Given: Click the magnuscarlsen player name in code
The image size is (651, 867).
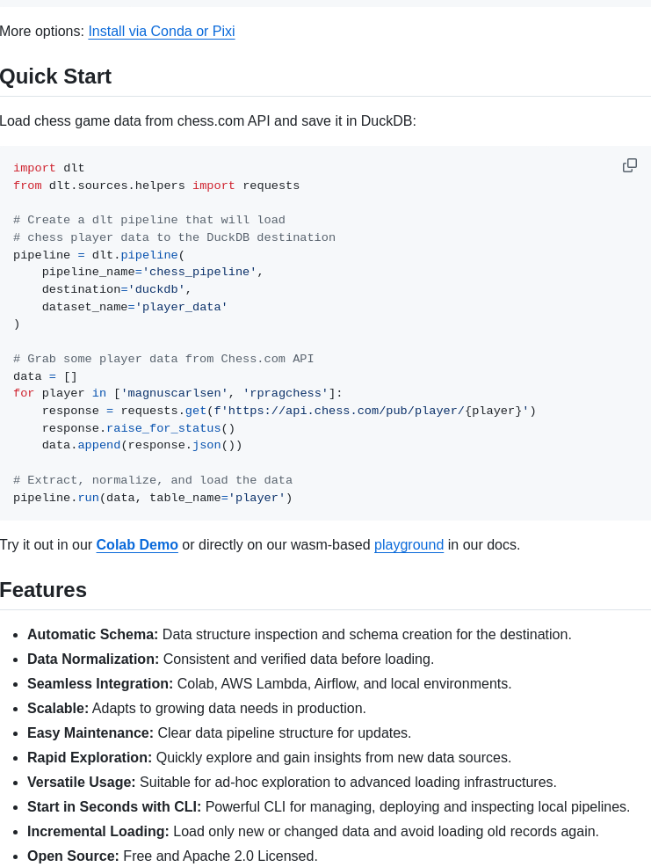Looking at the screenshot, I should point(174,393).
